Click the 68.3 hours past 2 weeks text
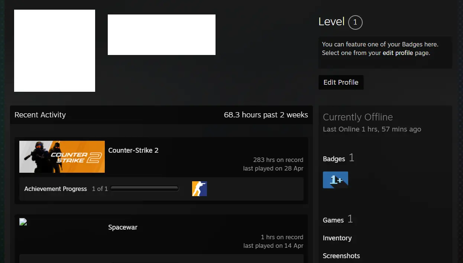This screenshot has width=463, height=263. pos(266,115)
